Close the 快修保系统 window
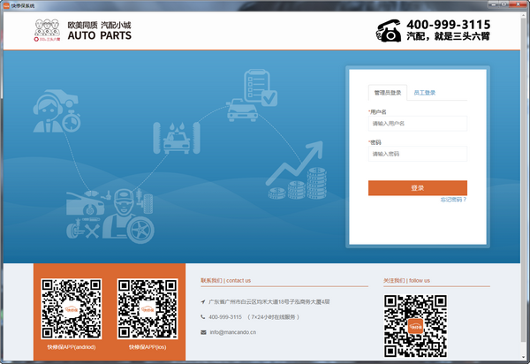This screenshot has width=530, height=364. 519,4
